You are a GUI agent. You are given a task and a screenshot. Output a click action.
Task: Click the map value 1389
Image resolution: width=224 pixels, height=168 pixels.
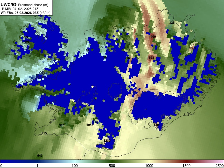point(193,48)
